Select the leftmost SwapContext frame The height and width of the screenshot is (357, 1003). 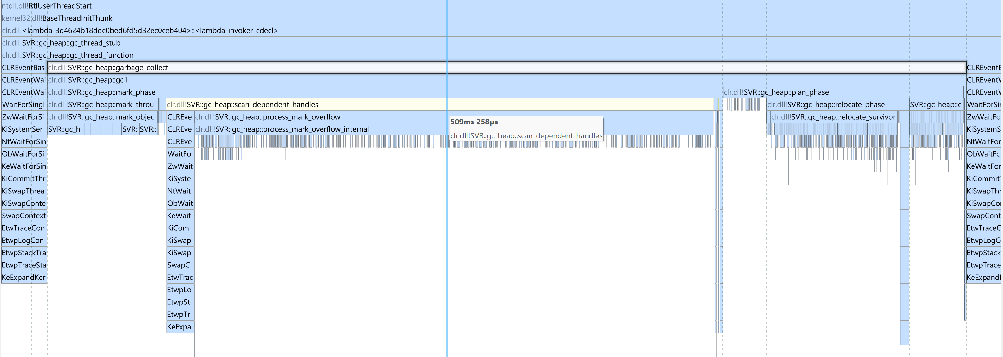24,216
